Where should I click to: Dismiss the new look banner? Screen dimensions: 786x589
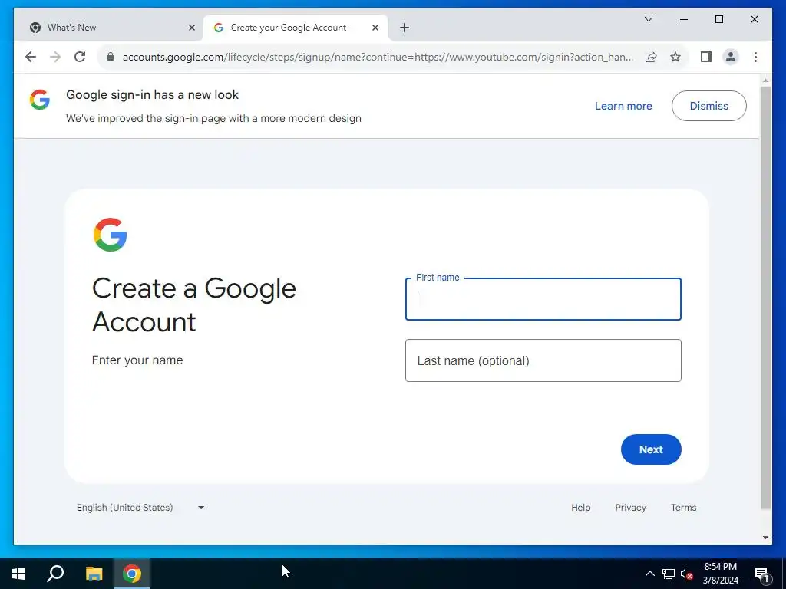[708, 106]
